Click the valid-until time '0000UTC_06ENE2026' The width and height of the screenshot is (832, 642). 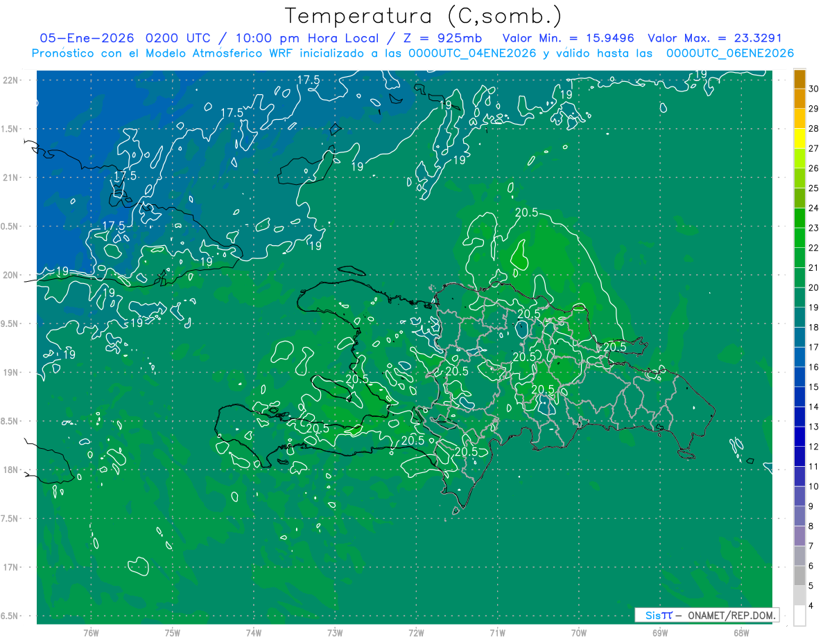point(730,53)
